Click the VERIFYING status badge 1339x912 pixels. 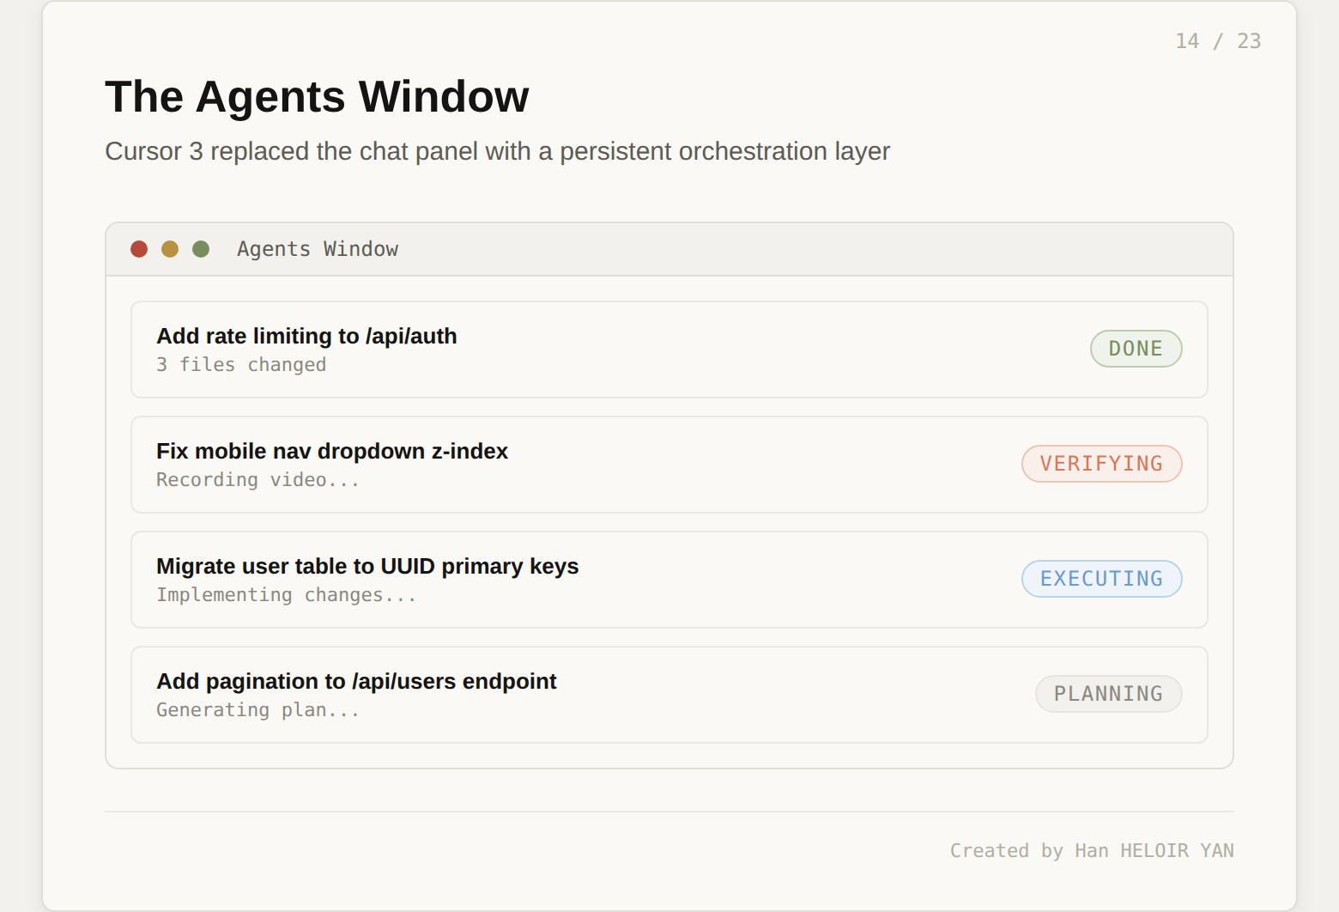1101,464
